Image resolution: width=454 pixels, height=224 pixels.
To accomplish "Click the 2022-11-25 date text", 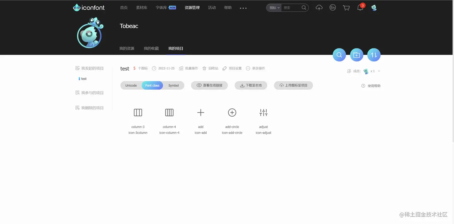I will (166, 69).
